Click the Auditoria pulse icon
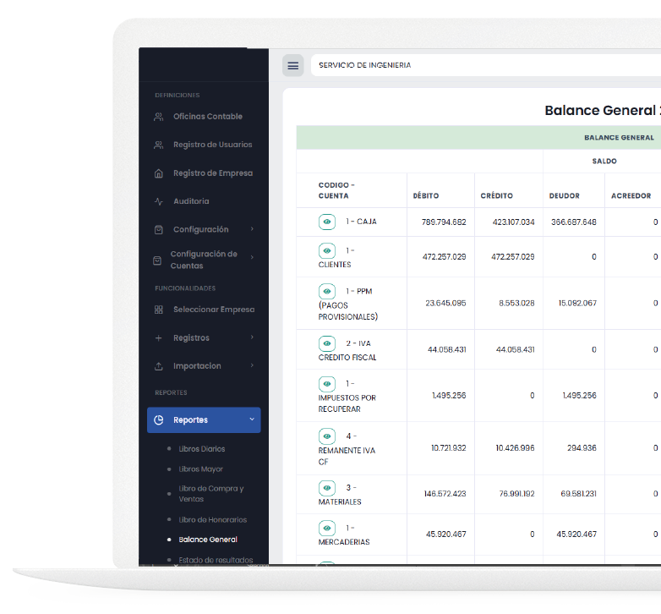Viewport: 661px width, 614px height. [159, 201]
